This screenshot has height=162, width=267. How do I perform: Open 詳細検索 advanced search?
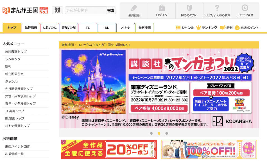(x=57, y=10)
